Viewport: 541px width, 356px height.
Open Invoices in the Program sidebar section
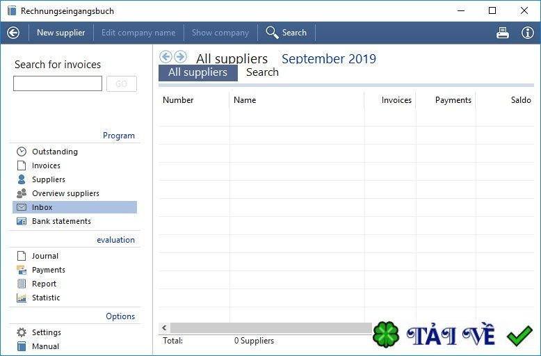(x=46, y=166)
